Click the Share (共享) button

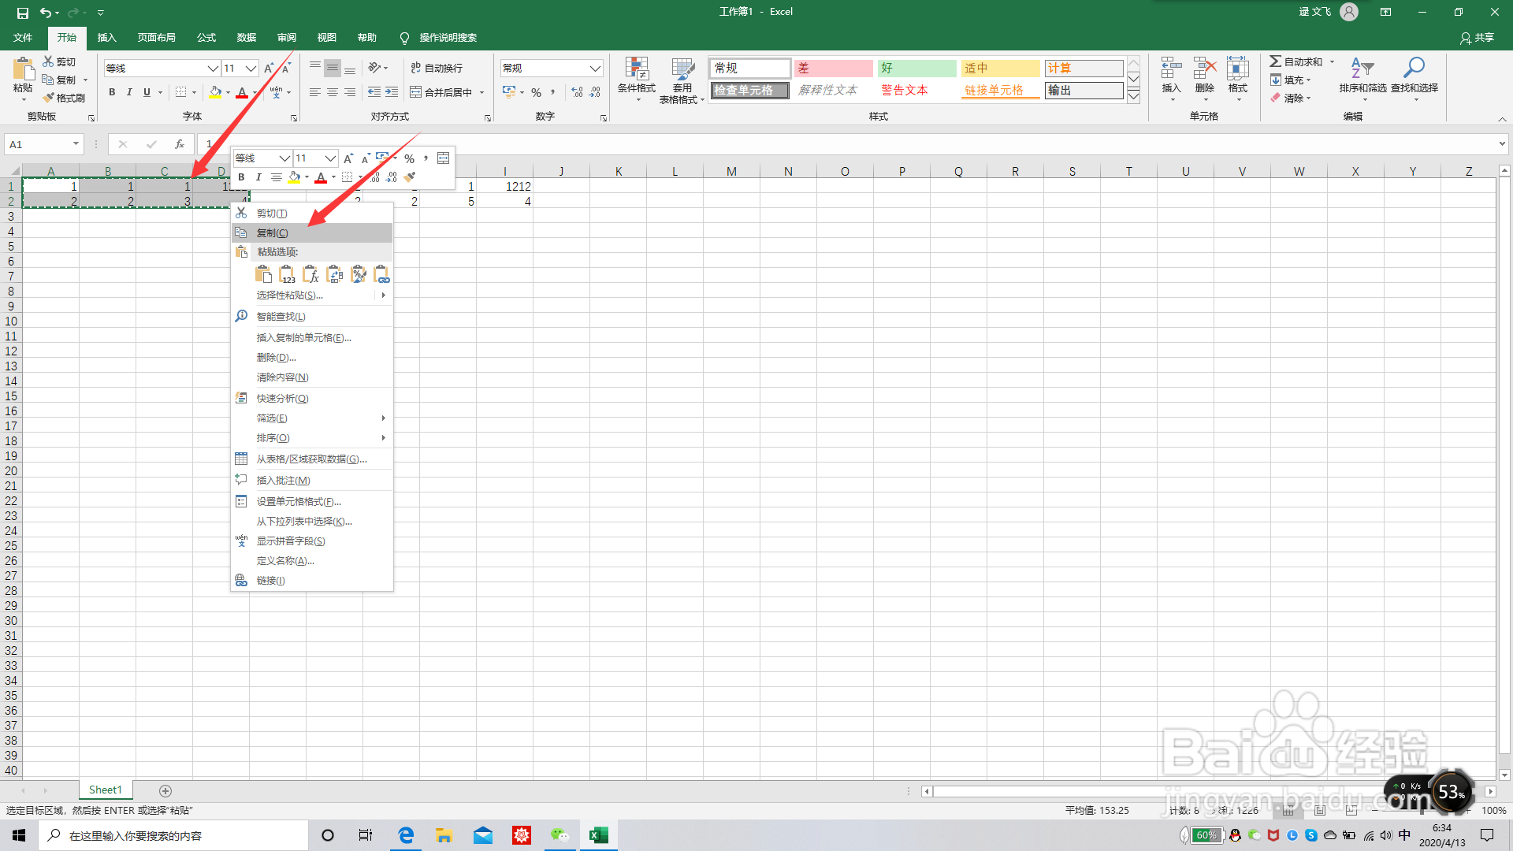[x=1477, y=38]
